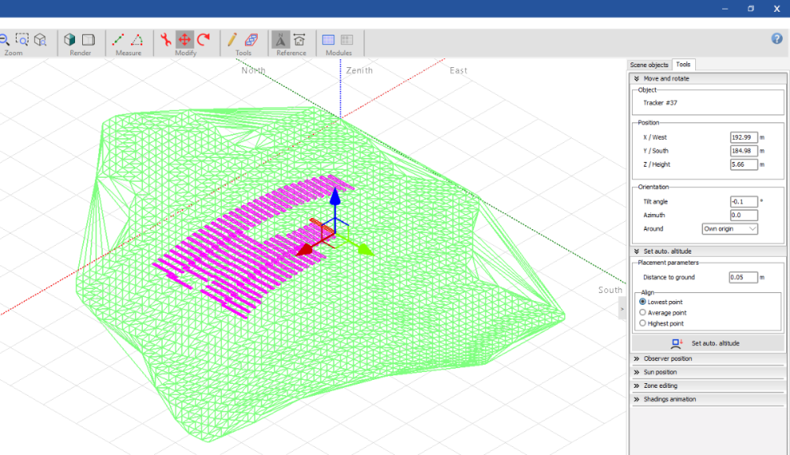Click the Tools tab
This screenshot has height=455, width=790.
[x=683, y=65]
